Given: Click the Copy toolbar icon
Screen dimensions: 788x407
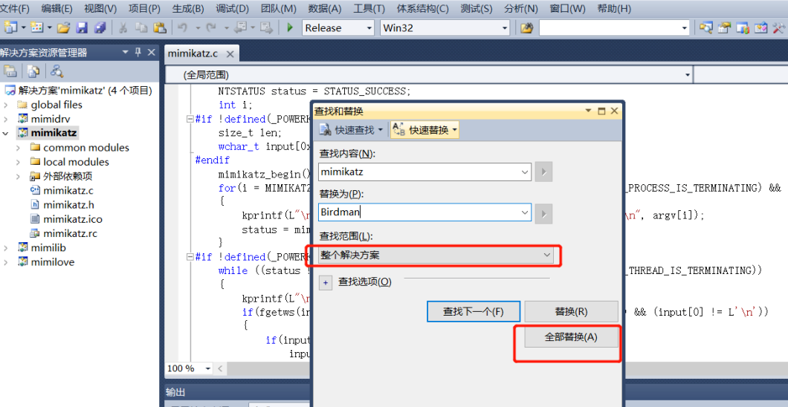Looking at the screenshot, I should tap(141, 27).
